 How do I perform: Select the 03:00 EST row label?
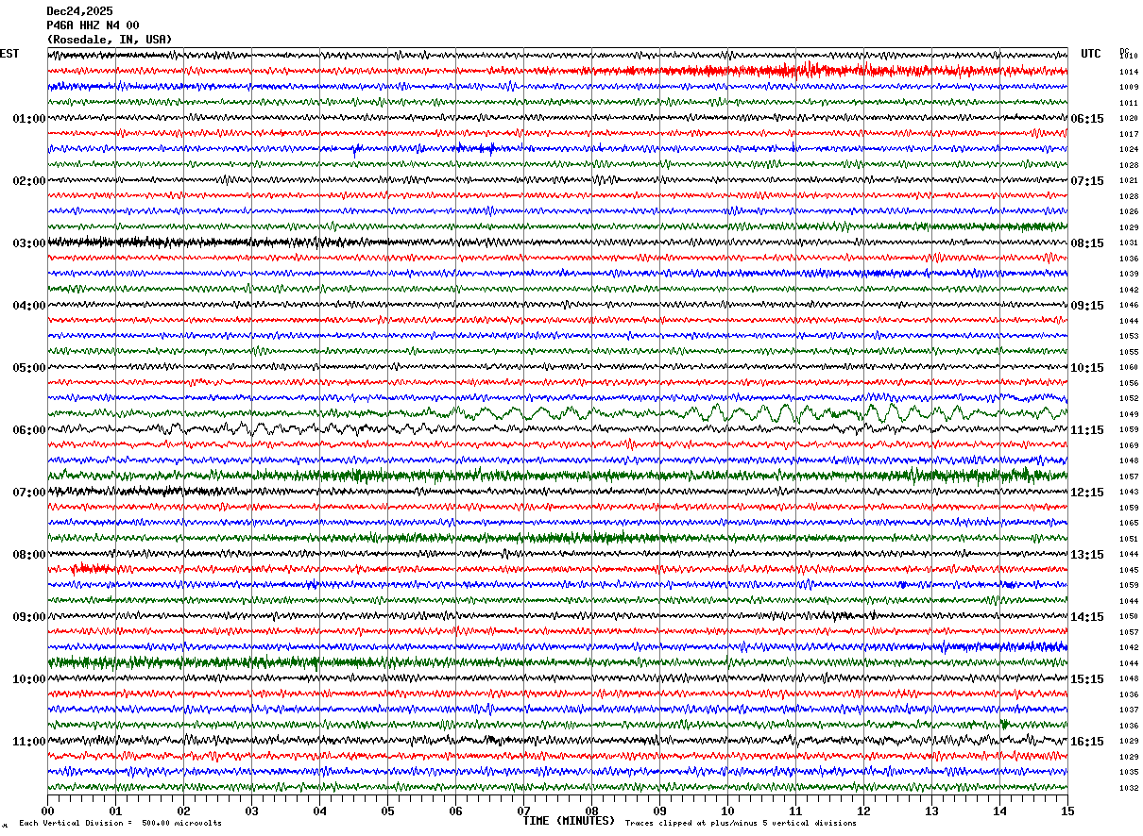pyautogui.click(x=29, y=243)
